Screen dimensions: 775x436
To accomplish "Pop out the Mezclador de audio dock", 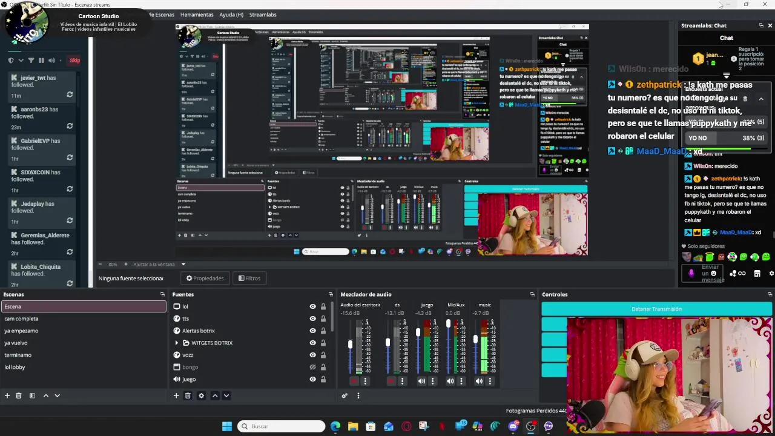I will point(532,294).
